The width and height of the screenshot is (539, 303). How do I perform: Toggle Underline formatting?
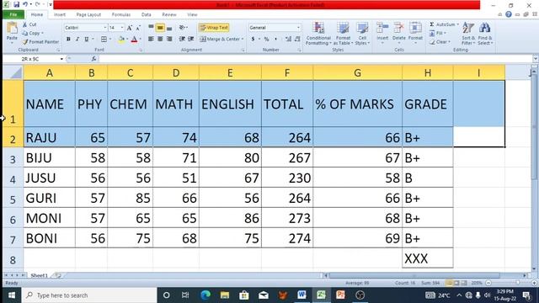tap(87, 40)
